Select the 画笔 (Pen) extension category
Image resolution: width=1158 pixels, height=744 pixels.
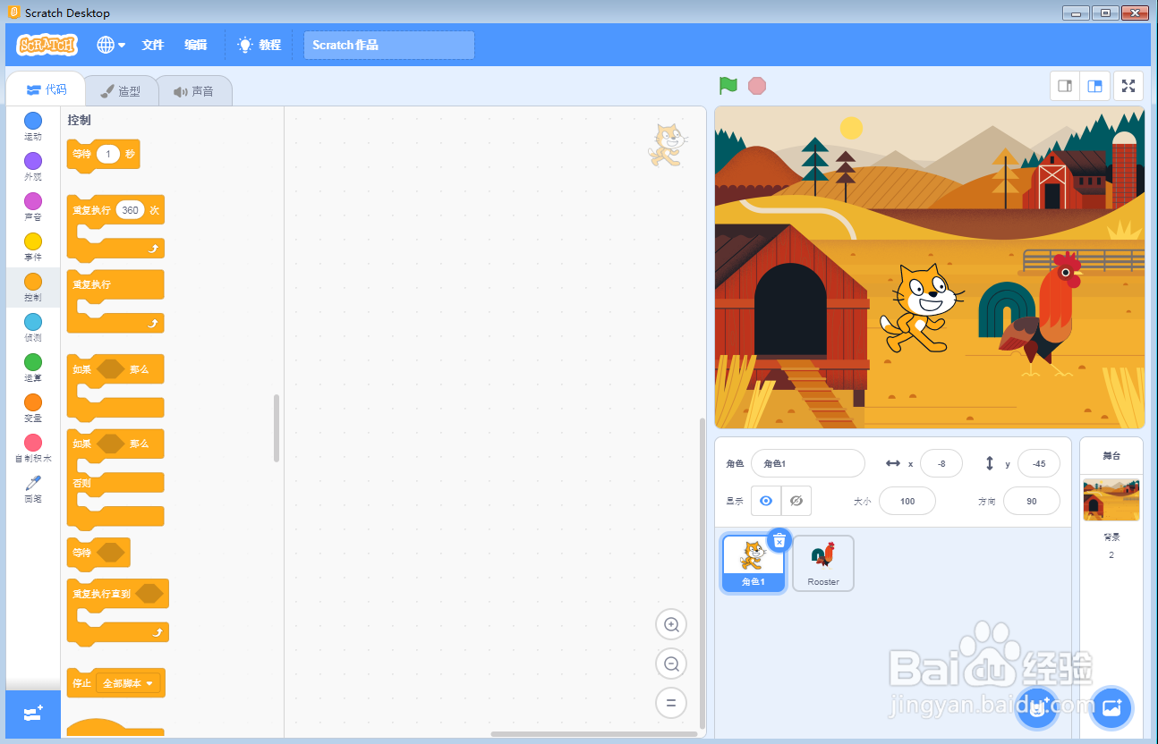(33, 488)
